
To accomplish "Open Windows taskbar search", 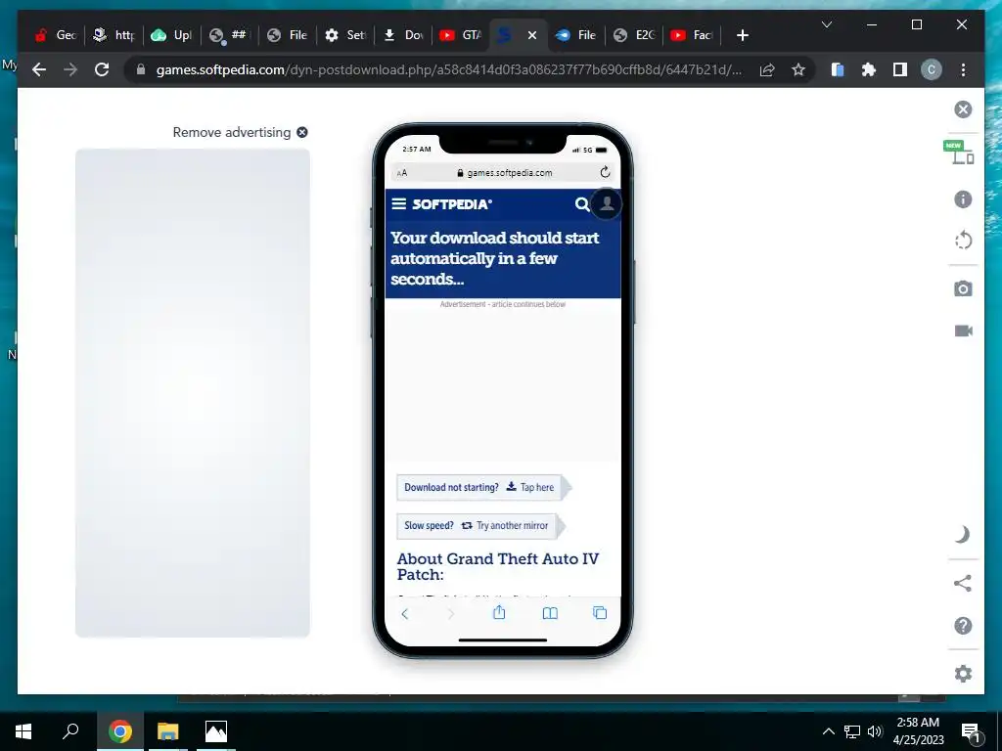I will (x=70, y=731).
